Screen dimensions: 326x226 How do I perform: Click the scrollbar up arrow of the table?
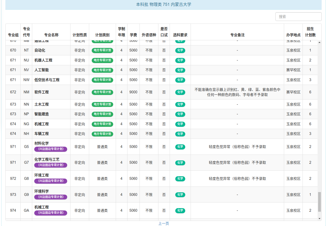[319, 42]
